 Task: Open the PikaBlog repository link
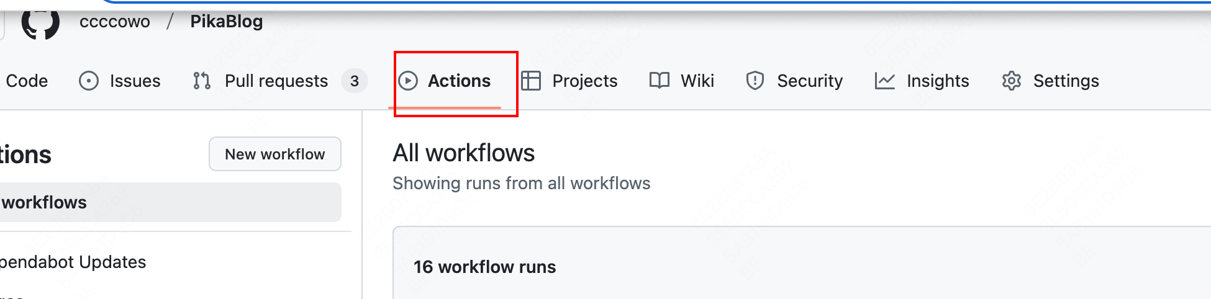tap(227, 22)
